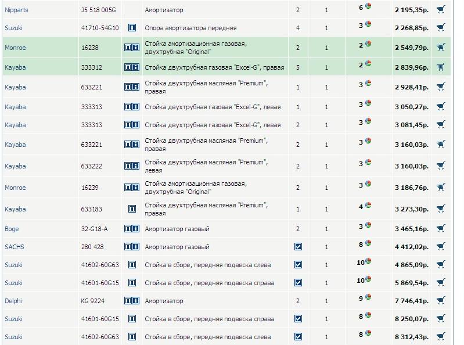Image resolution: width=464 pixels, height=345 pixels.
Task: Open info icon for Kayaba 633183
Action: [x=132, y=209]
